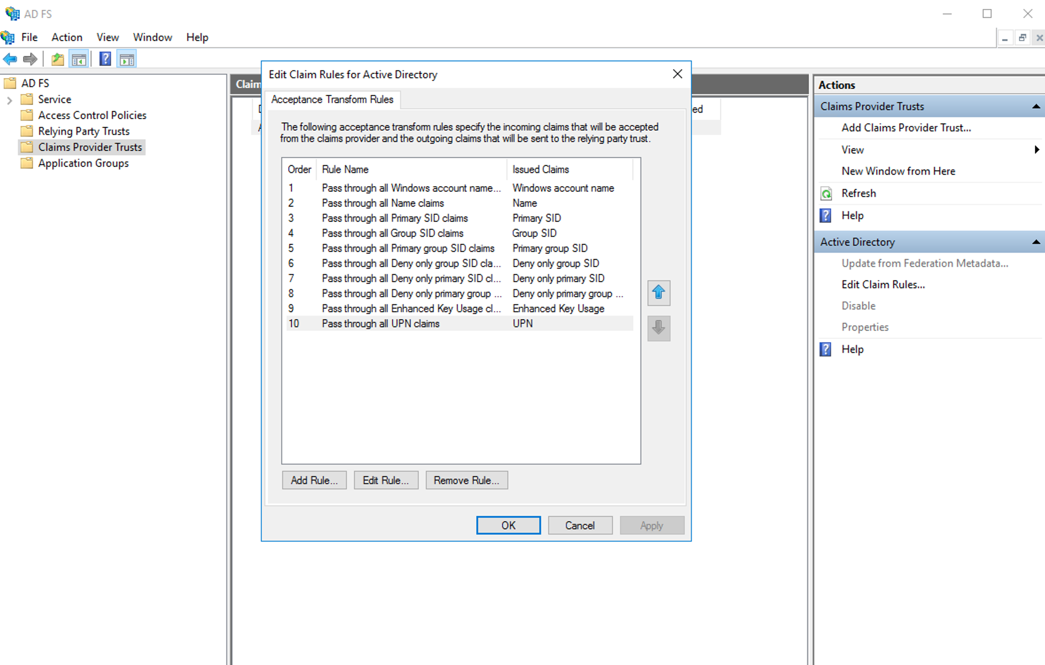
Task: Click the Add Rule... button
Action: tap(314, 480)
